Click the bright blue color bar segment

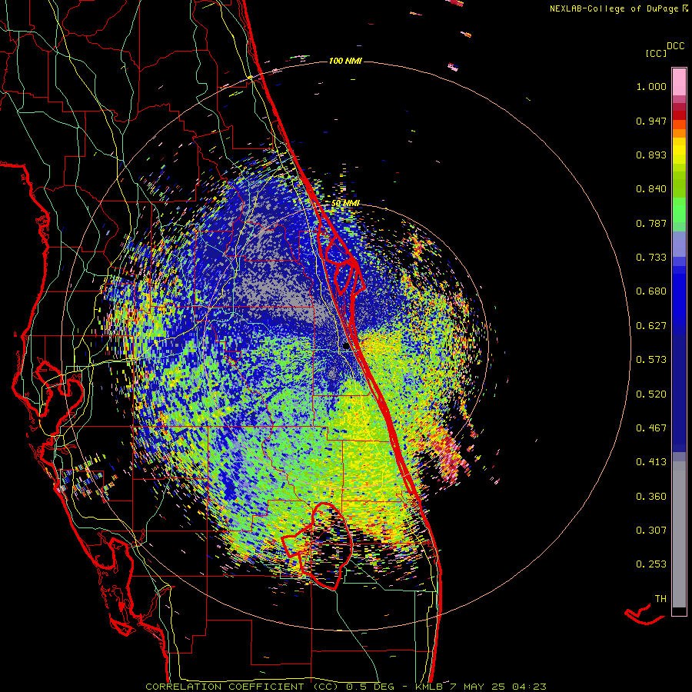pos(679,300)
